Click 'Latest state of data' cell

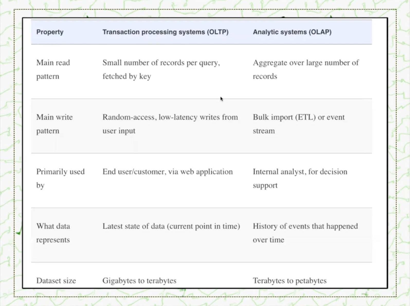coord(171,226)
